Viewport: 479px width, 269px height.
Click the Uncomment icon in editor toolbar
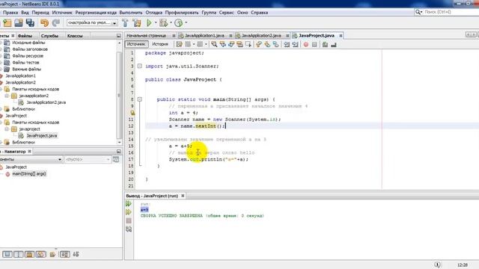(x=334, y=45)
